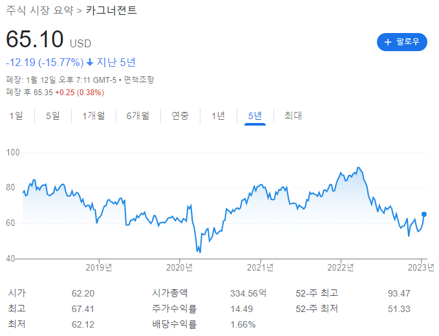
Task: Click the 2019년 axis label
Action: (99, 267)
